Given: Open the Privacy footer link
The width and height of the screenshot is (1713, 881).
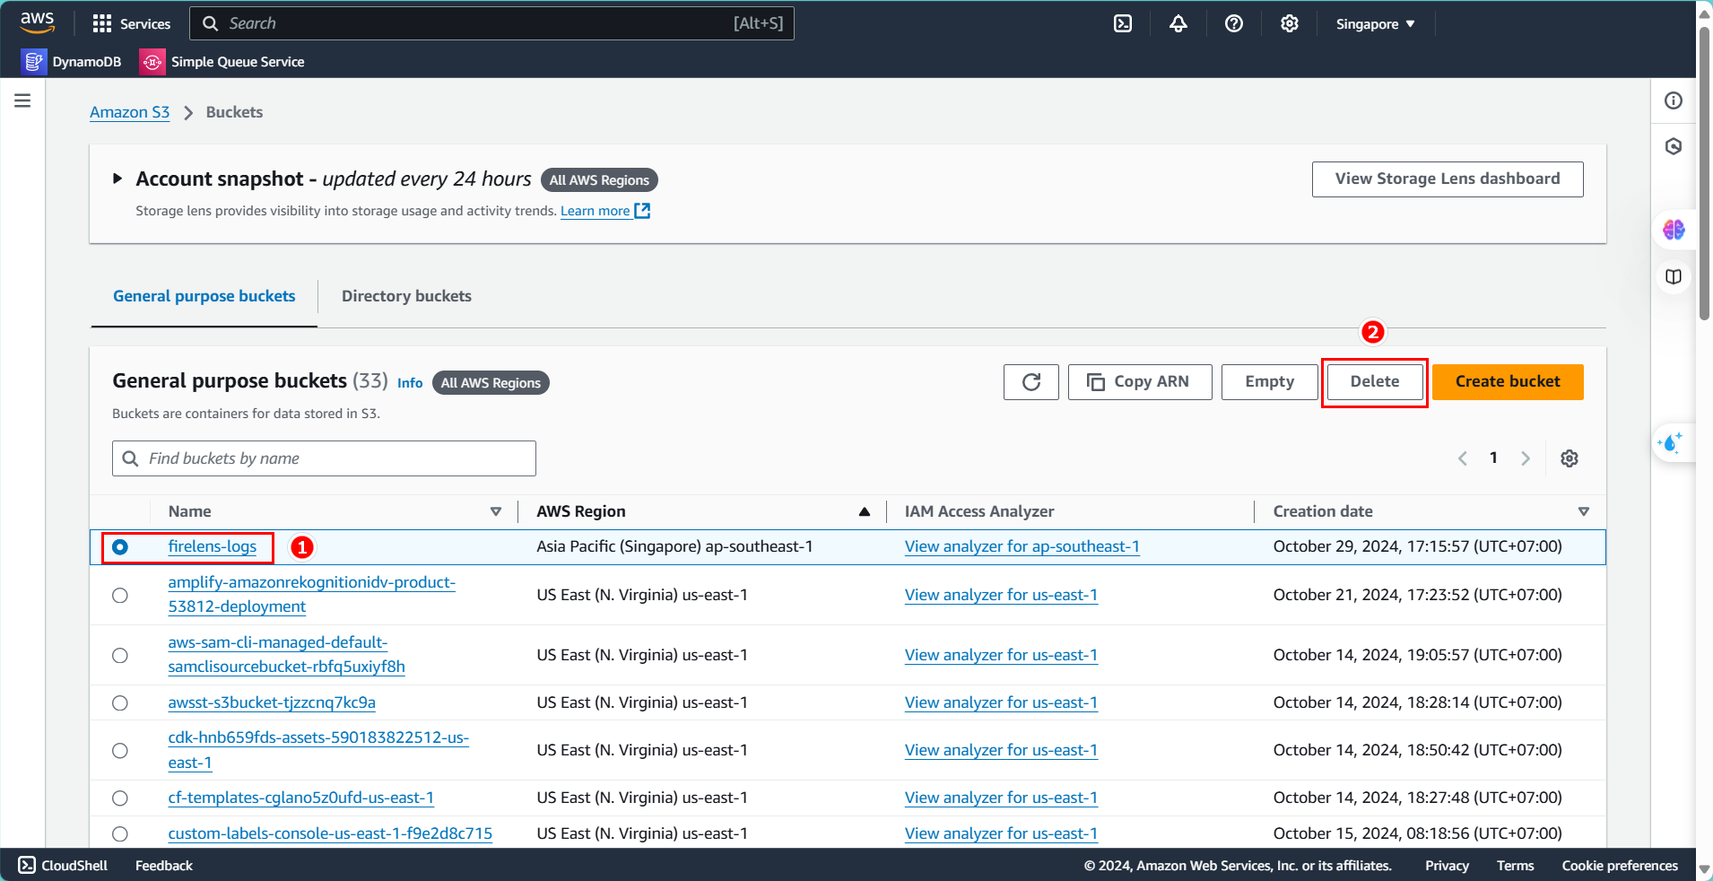Looking at the screenshot, I should [x=1447, y=866].
